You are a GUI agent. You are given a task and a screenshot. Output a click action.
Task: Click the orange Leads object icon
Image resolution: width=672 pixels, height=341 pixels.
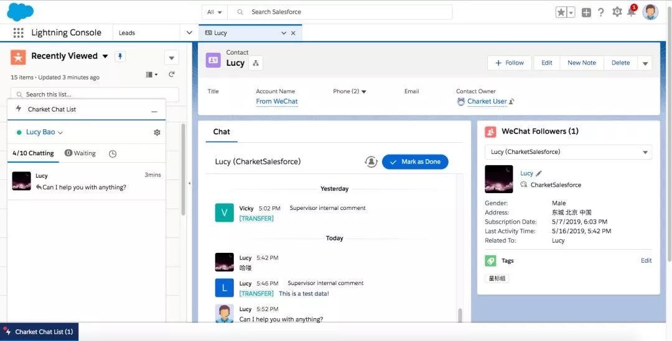click(19, 57)
